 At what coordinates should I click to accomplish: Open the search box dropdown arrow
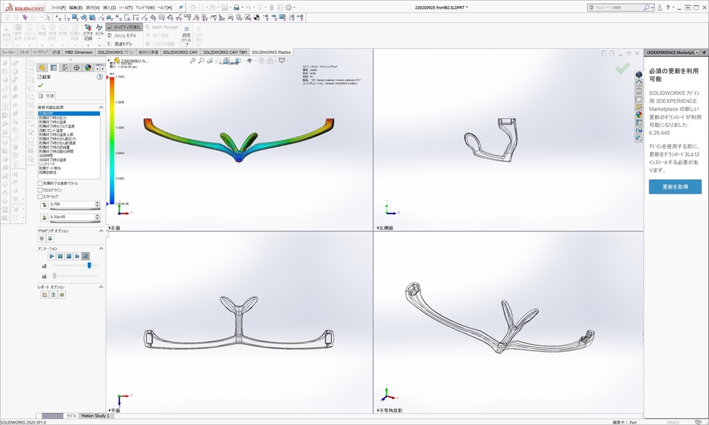coord(652,8)
